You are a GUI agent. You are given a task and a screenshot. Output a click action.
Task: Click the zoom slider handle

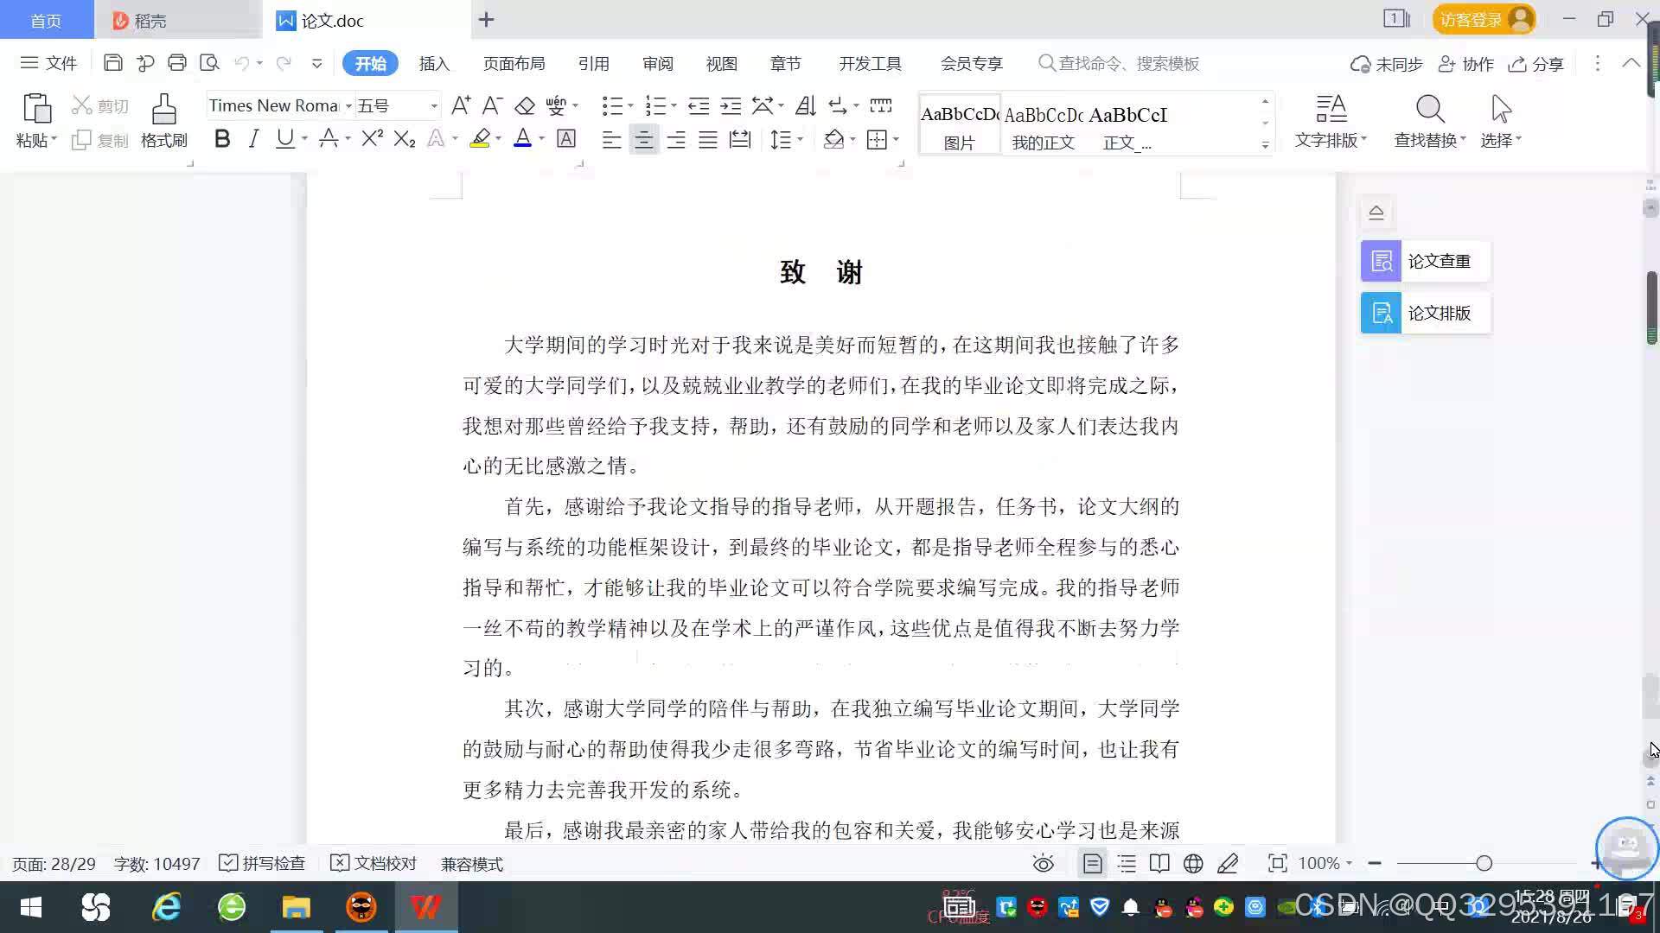click(1484, 863)
